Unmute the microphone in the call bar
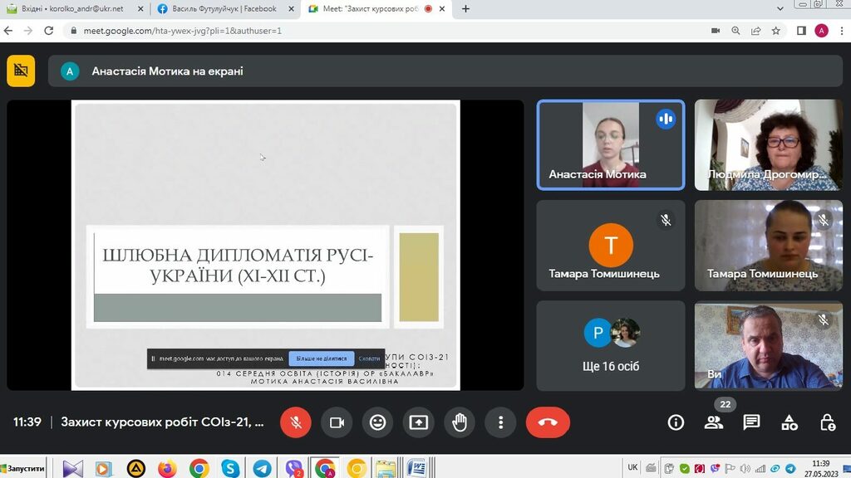This screenshot has height=478, width=851. [x=295, y=422]
